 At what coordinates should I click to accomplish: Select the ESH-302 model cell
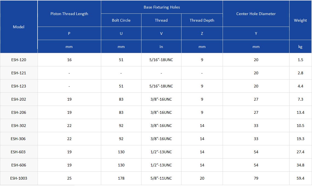(x=19, y=126)
